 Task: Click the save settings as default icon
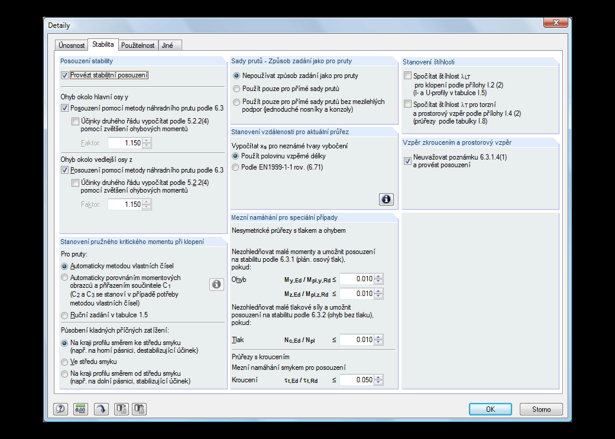[139, 409]
